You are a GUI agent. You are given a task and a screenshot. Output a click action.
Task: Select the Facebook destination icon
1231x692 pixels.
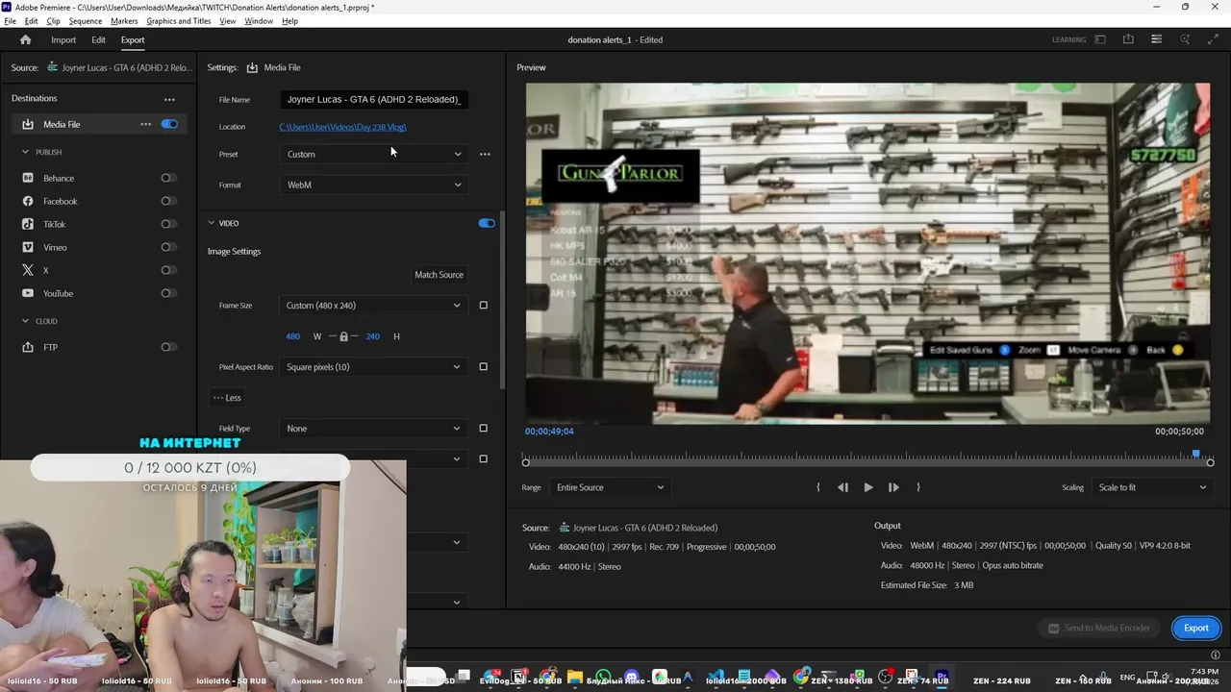click(x=28, y=201)
